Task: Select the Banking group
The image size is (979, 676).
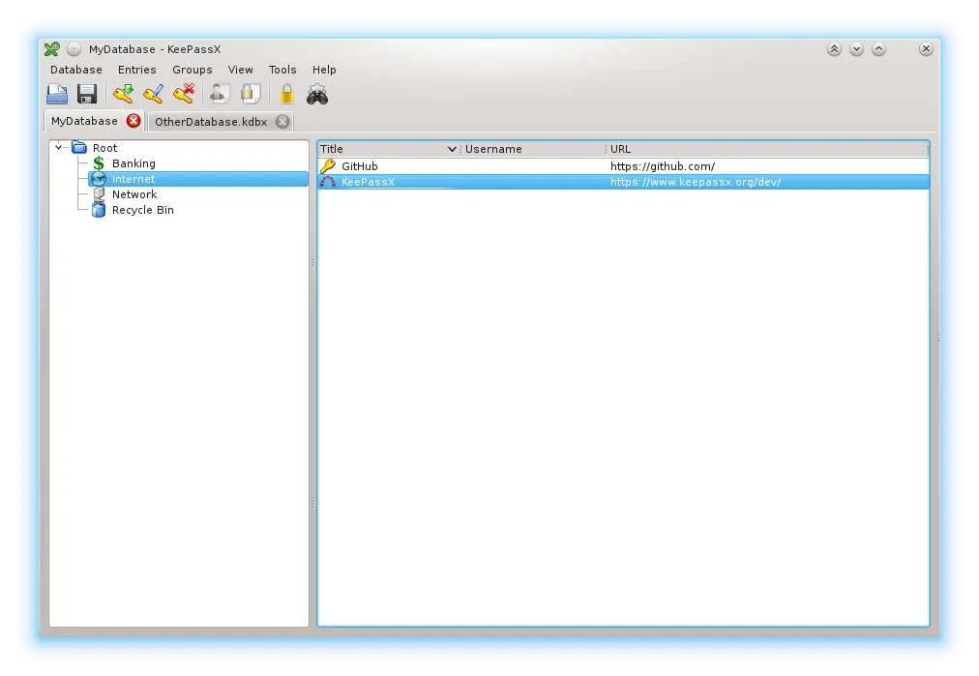Action: [x=133, y=162]
